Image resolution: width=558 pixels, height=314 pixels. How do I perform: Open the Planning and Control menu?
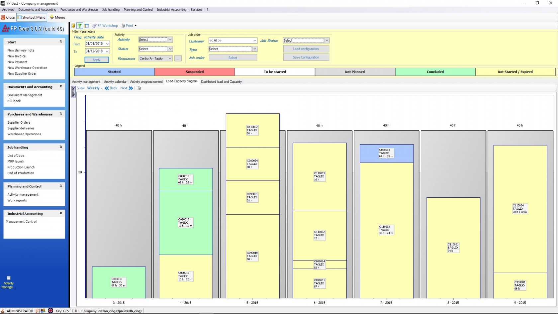(x=138, y=10)
